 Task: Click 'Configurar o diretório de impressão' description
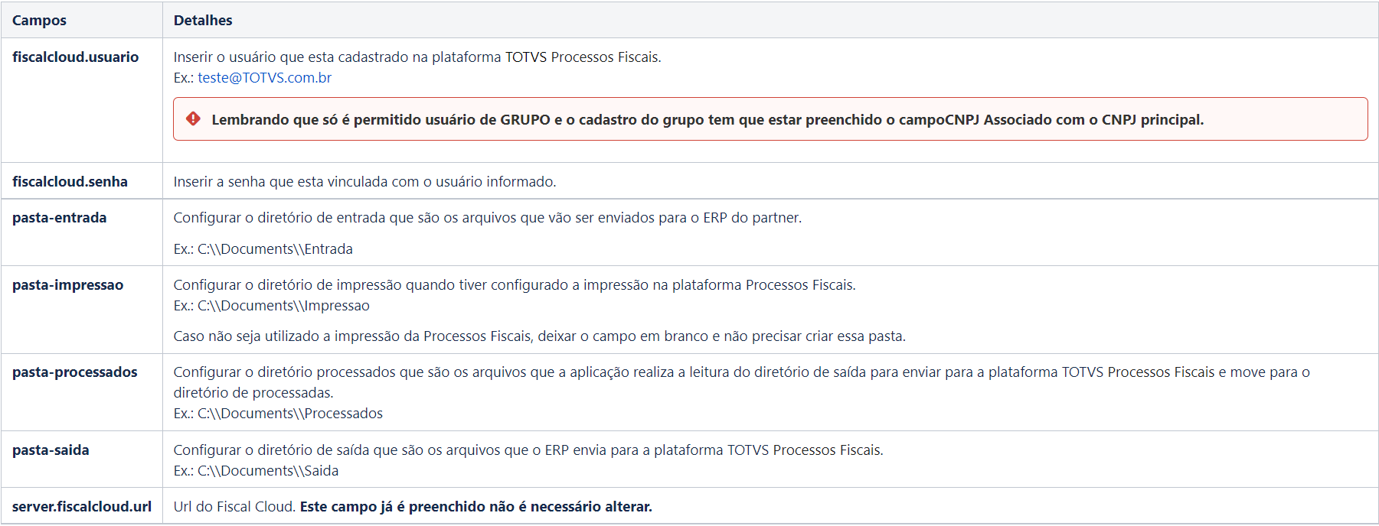tap(515, 285)
